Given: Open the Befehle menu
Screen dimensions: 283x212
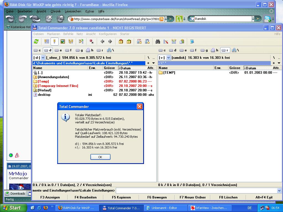Looking at the screenshot, I should tap(68, 34).
